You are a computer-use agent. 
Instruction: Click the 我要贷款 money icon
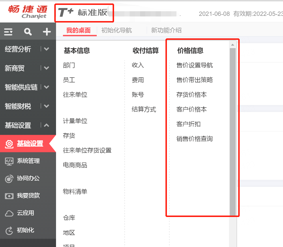click(9, 196)
